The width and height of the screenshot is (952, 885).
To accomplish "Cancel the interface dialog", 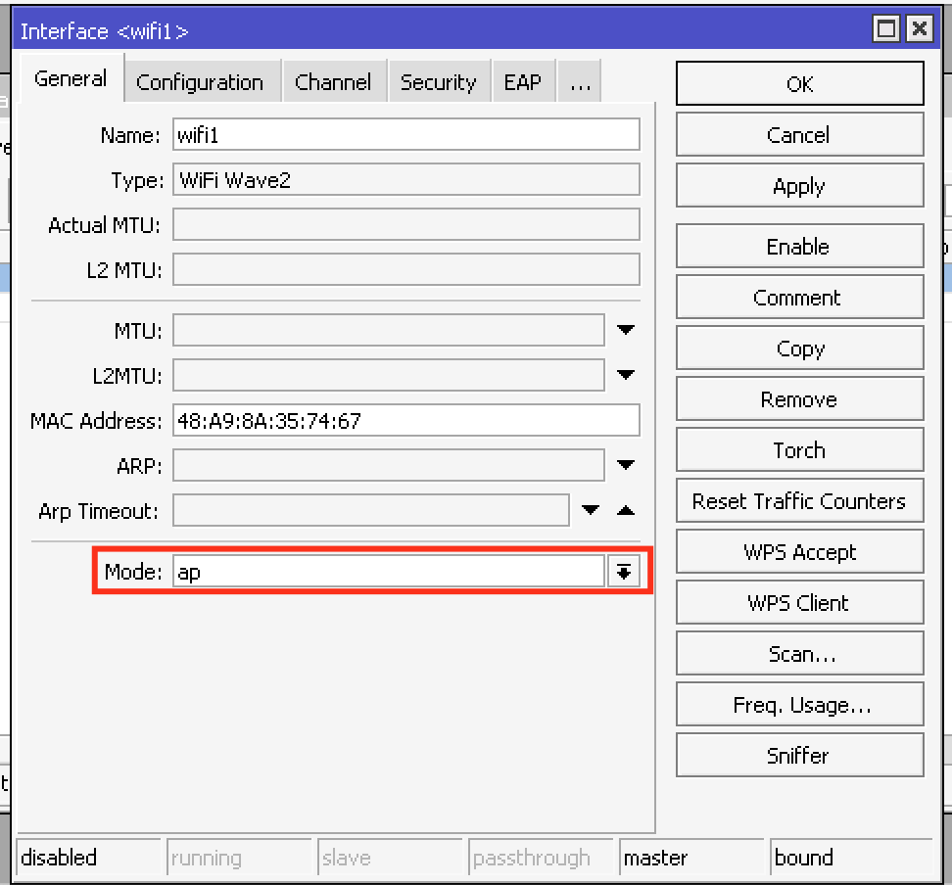I will pos(799,134).
